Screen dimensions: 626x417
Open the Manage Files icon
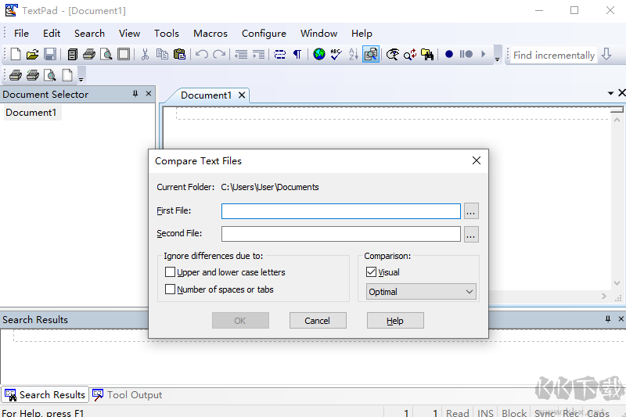(x=72, y=54)
